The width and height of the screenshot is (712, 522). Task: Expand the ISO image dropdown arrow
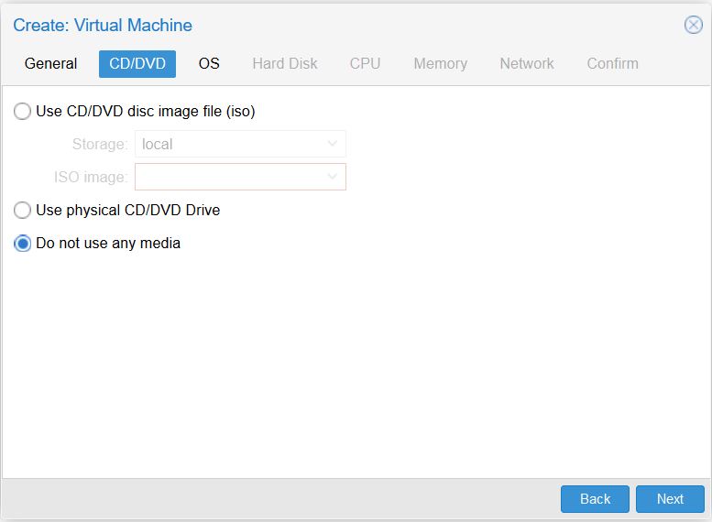333,177
